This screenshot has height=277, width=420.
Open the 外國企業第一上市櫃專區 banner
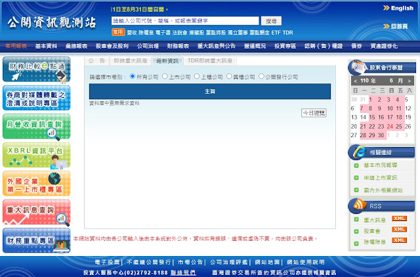pos(37,184)
